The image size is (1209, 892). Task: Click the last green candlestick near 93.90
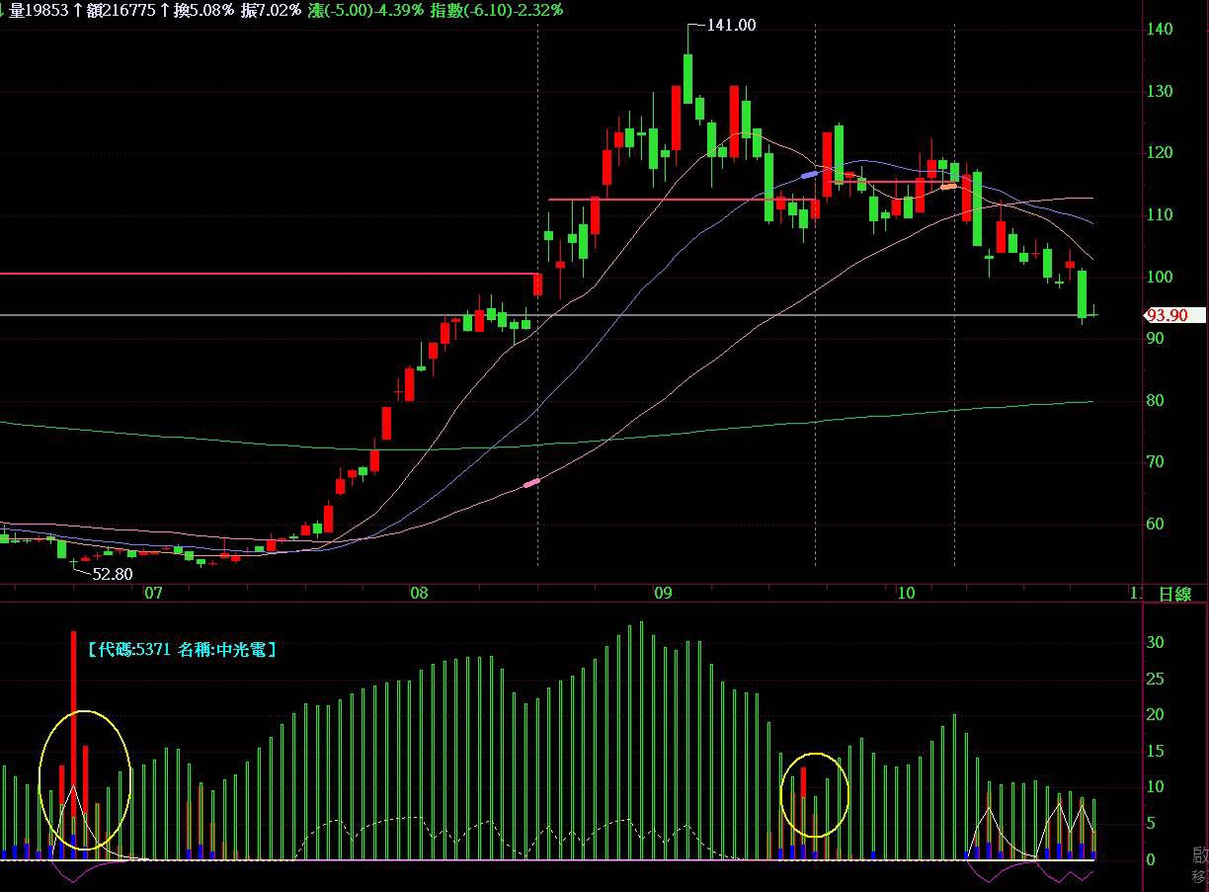click(x=1083, y=294)
